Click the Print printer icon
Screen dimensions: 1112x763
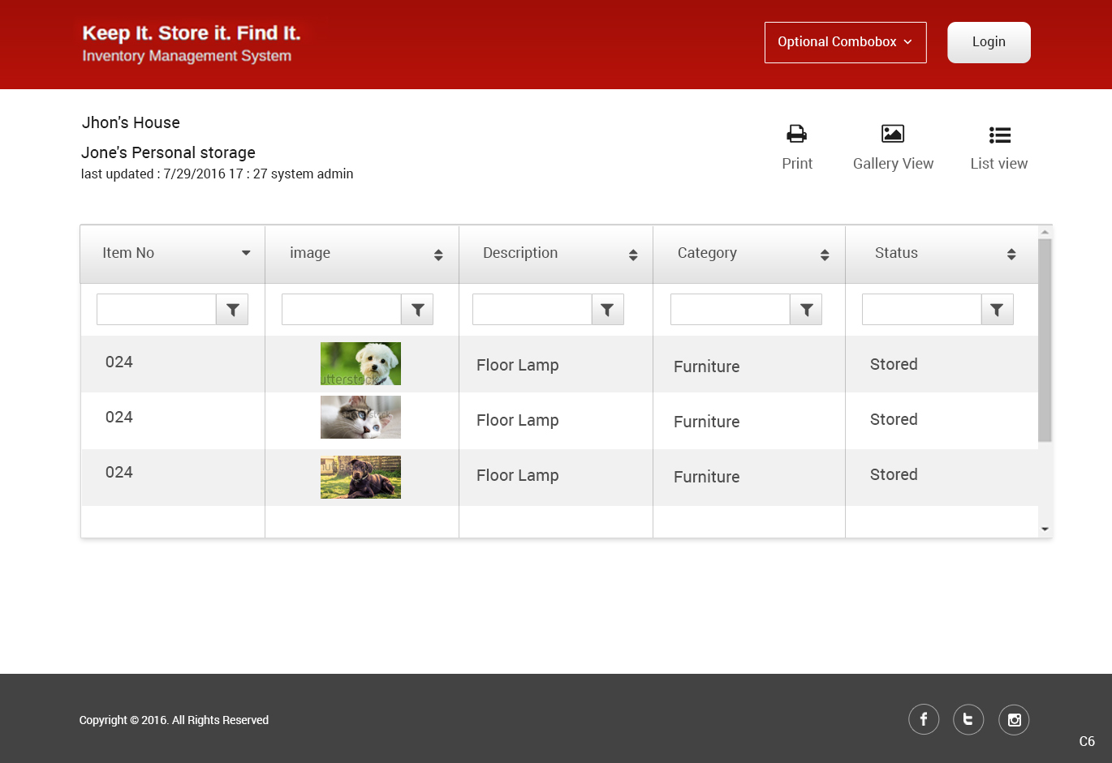tap(796, 134)
